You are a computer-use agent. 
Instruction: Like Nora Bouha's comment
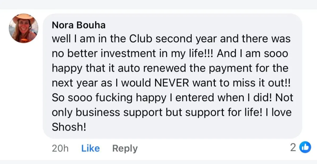(90, 148)
